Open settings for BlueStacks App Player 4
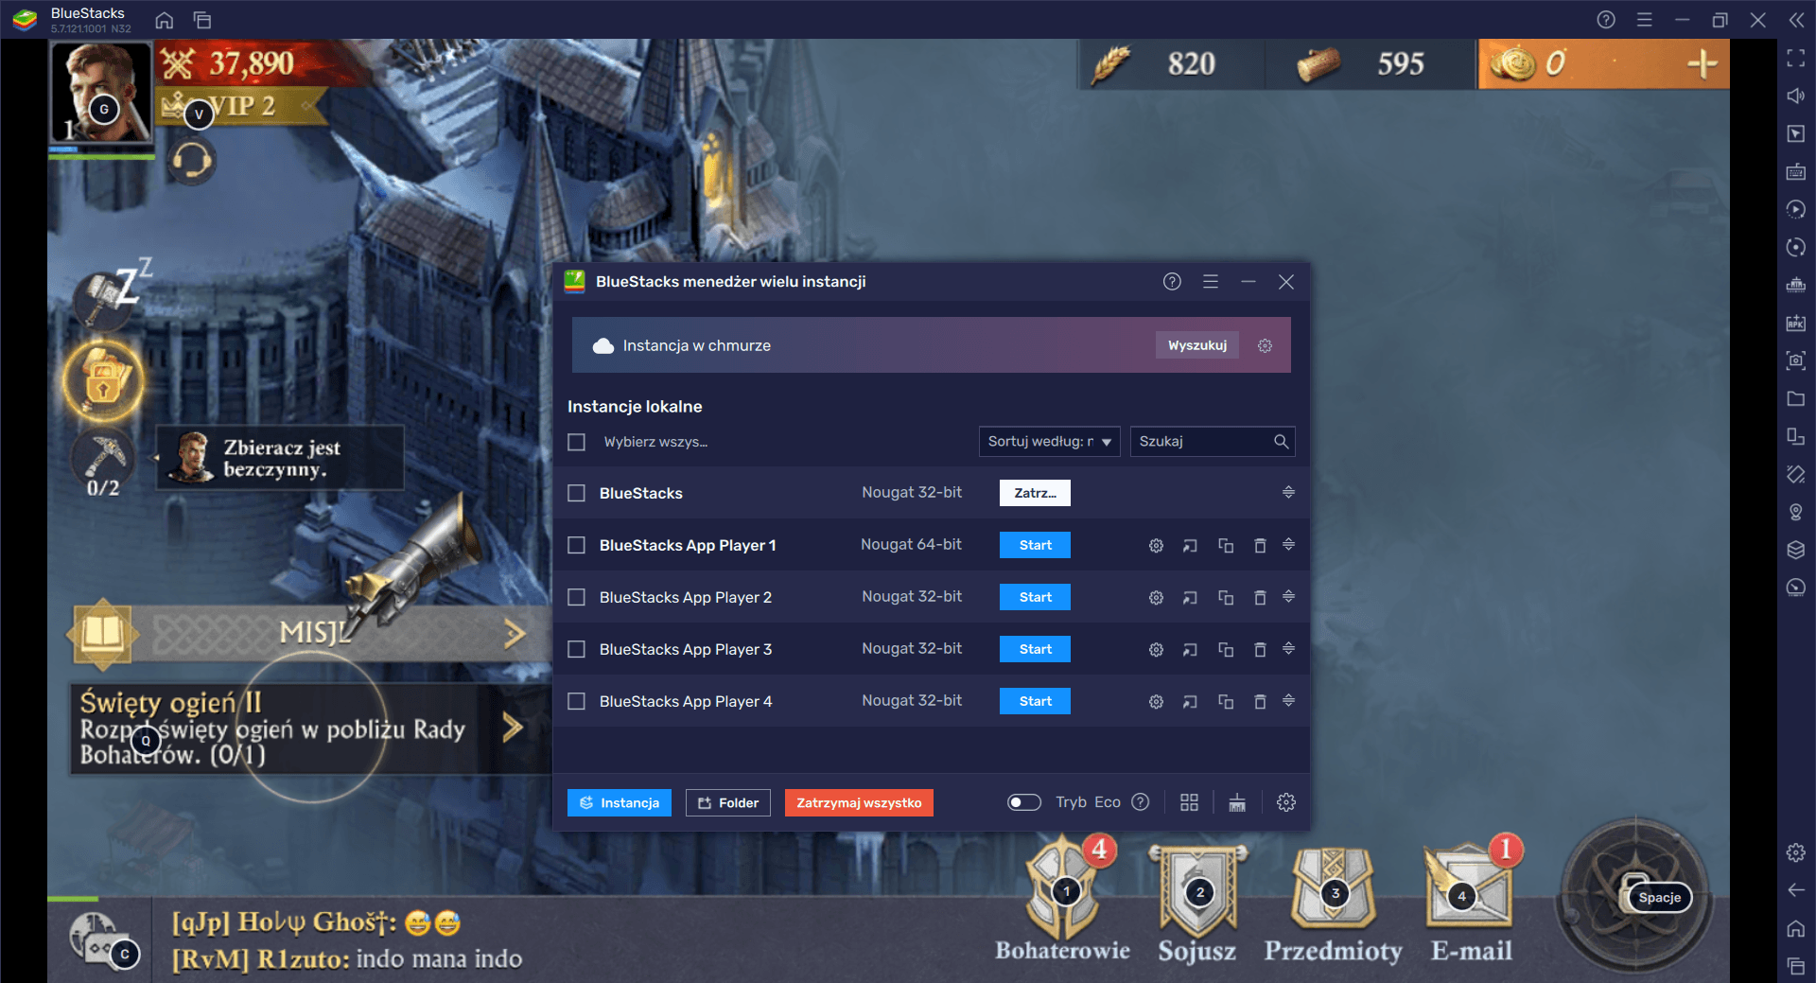1816x983 pixels. (1156, 701)
